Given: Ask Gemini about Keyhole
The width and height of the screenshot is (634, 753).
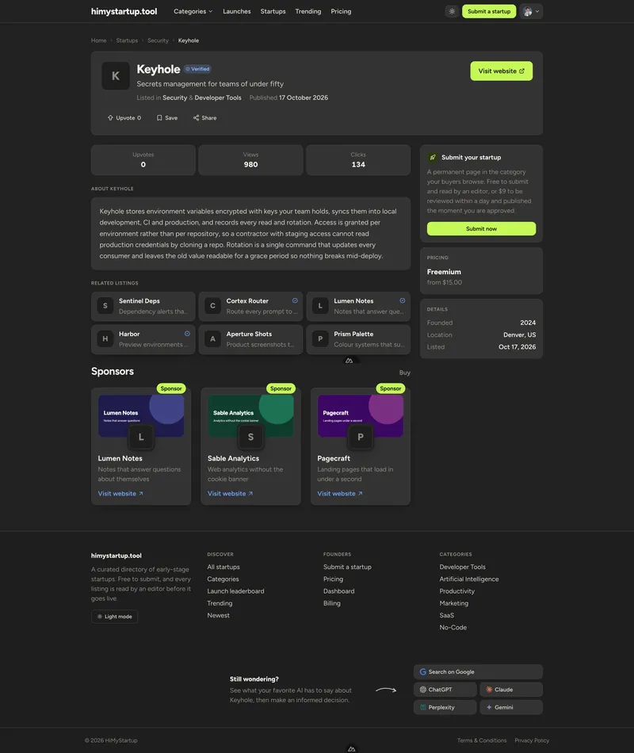Looking at the screenshot, I should [x=511, y=707].
